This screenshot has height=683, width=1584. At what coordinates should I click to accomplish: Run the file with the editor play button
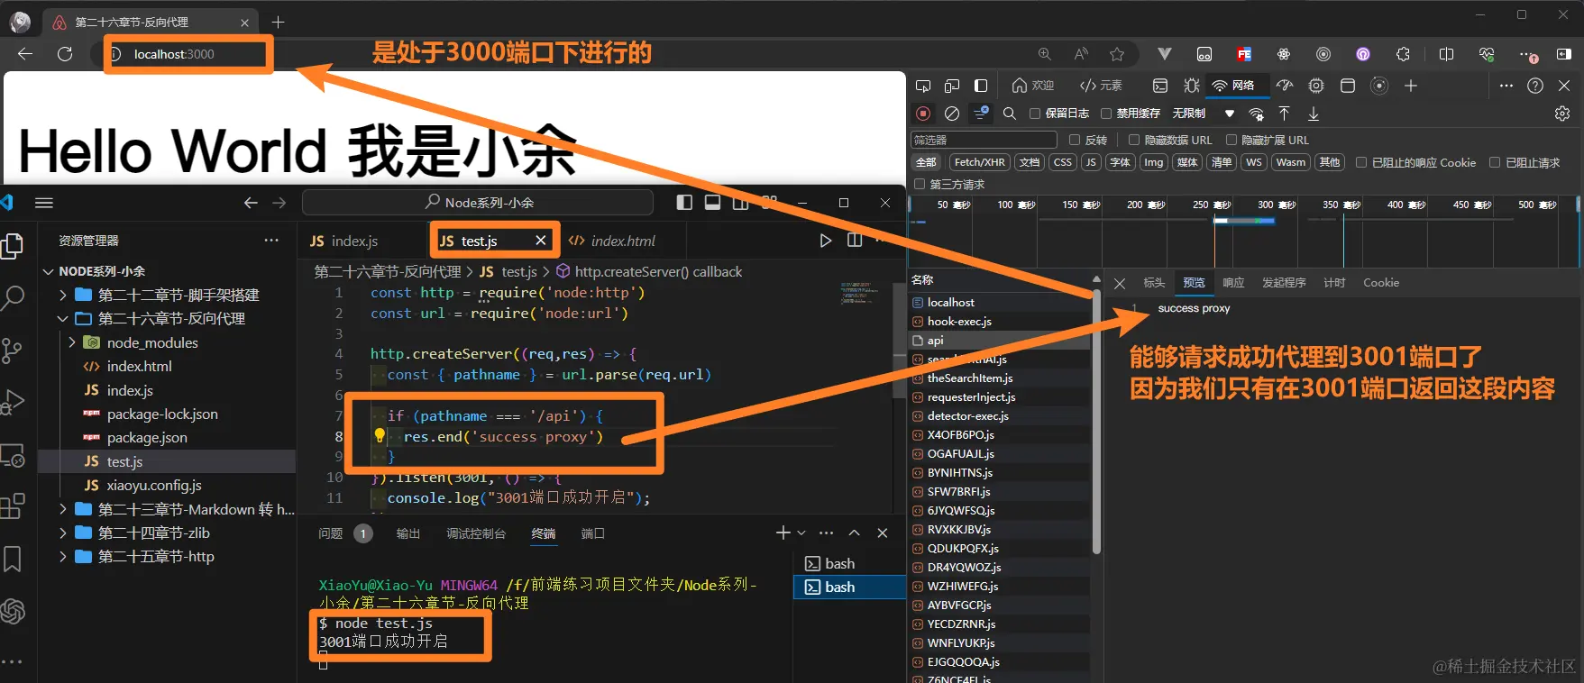click(x=826, y=241)
